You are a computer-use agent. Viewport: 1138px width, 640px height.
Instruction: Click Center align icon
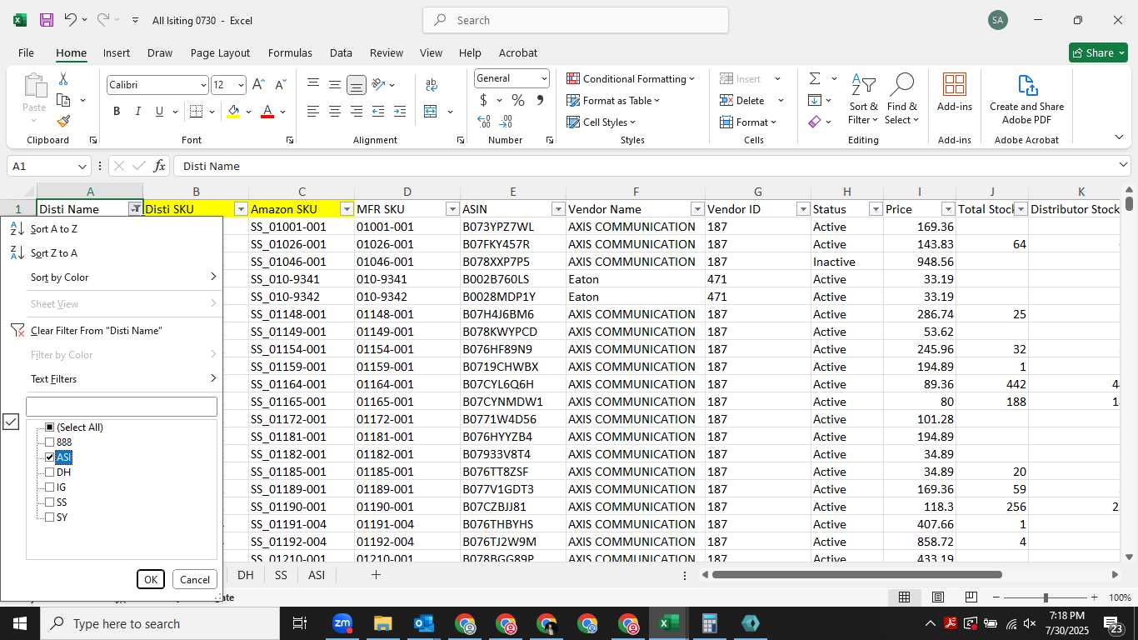click(335, 112)
